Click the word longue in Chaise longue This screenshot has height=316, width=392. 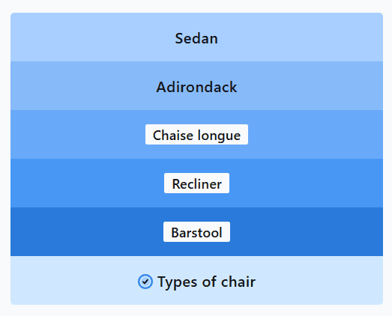(x=219, y=136)
